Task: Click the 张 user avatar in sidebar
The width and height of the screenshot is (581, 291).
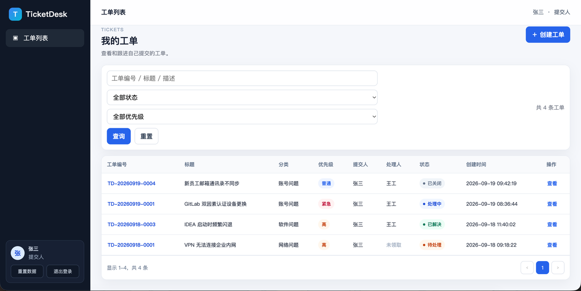Action: [18, 253]
